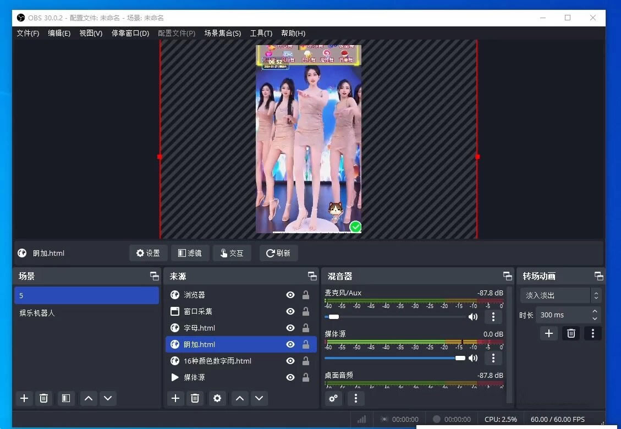The height and width of the screenshot is (429, 621).
Task: Click the 60.00 / 60.00 FPS status text
Action: (557, 419)
